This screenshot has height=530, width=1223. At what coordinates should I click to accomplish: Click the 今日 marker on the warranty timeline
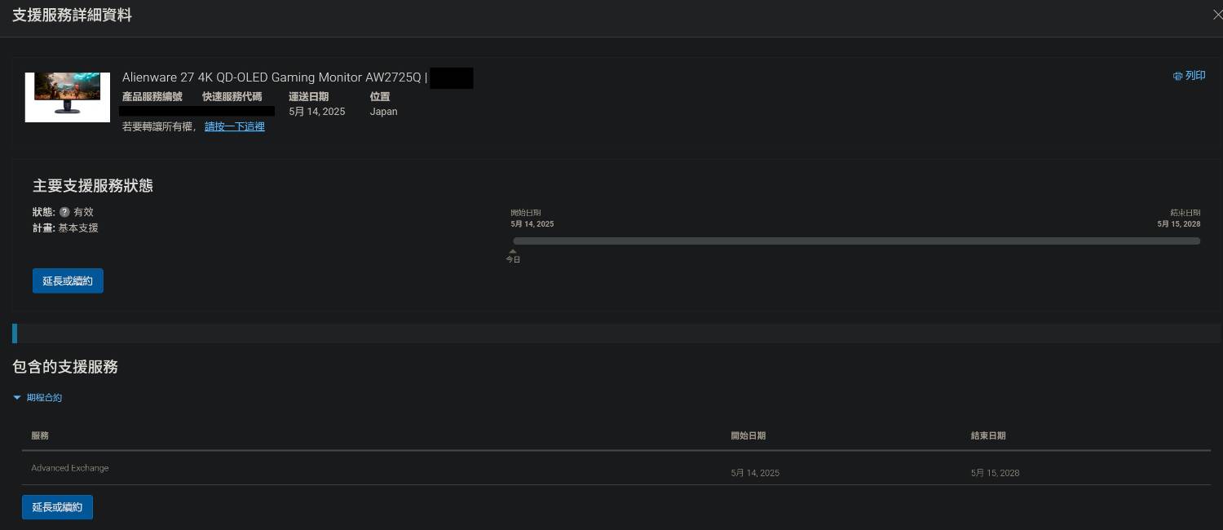click(513, 257)
